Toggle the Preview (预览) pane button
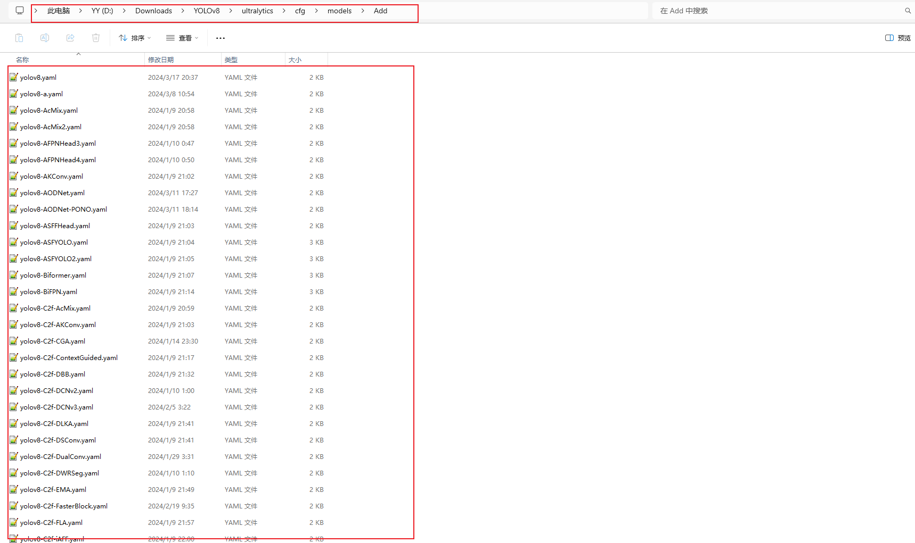915x543 pixels. click(x=898, y=38)
